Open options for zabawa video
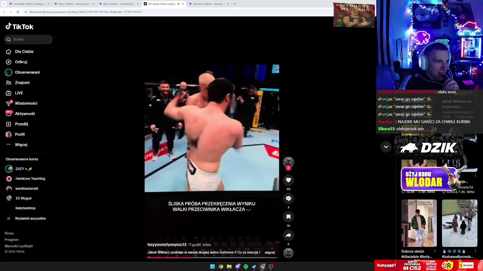Viewport: 483px width, 271px height. (x=475, y=251)
